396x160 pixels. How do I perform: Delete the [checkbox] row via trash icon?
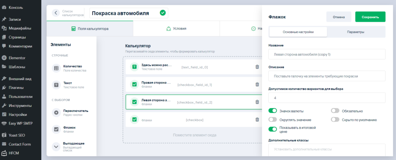point(257,120)
